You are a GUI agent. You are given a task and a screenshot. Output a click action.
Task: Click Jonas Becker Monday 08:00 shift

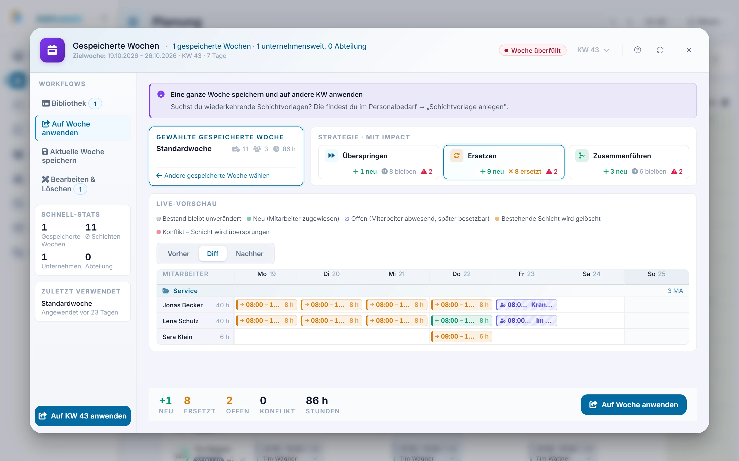point(266,305)
